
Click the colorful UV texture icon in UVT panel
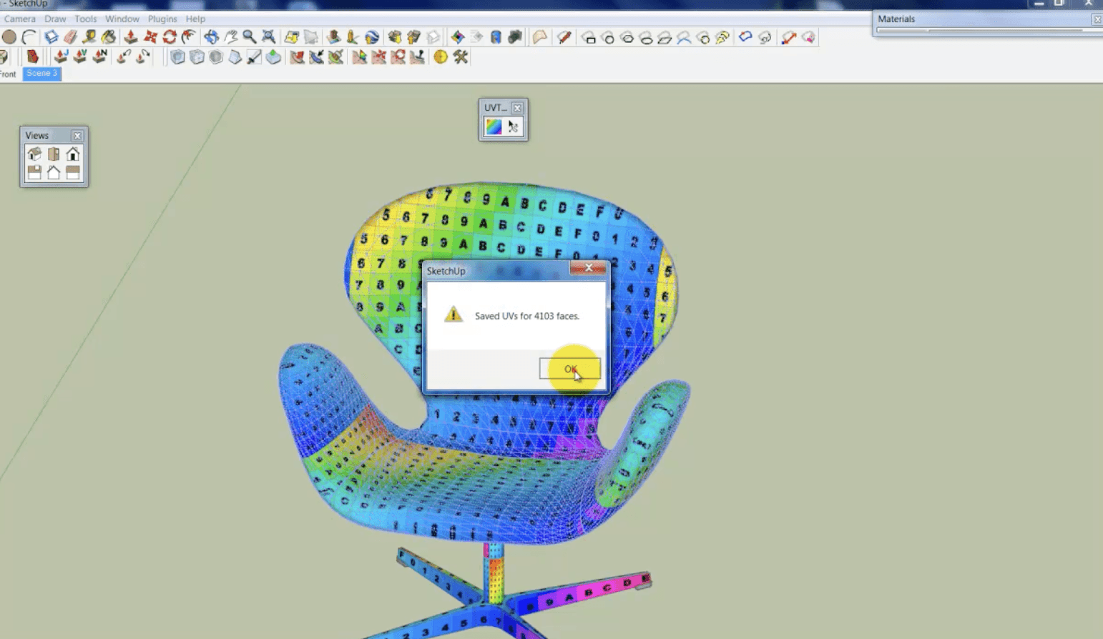[494, 127]
